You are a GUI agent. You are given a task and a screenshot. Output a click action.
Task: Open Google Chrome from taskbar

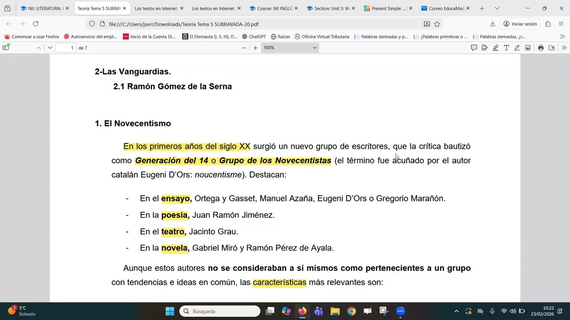[x=351, y=311]
